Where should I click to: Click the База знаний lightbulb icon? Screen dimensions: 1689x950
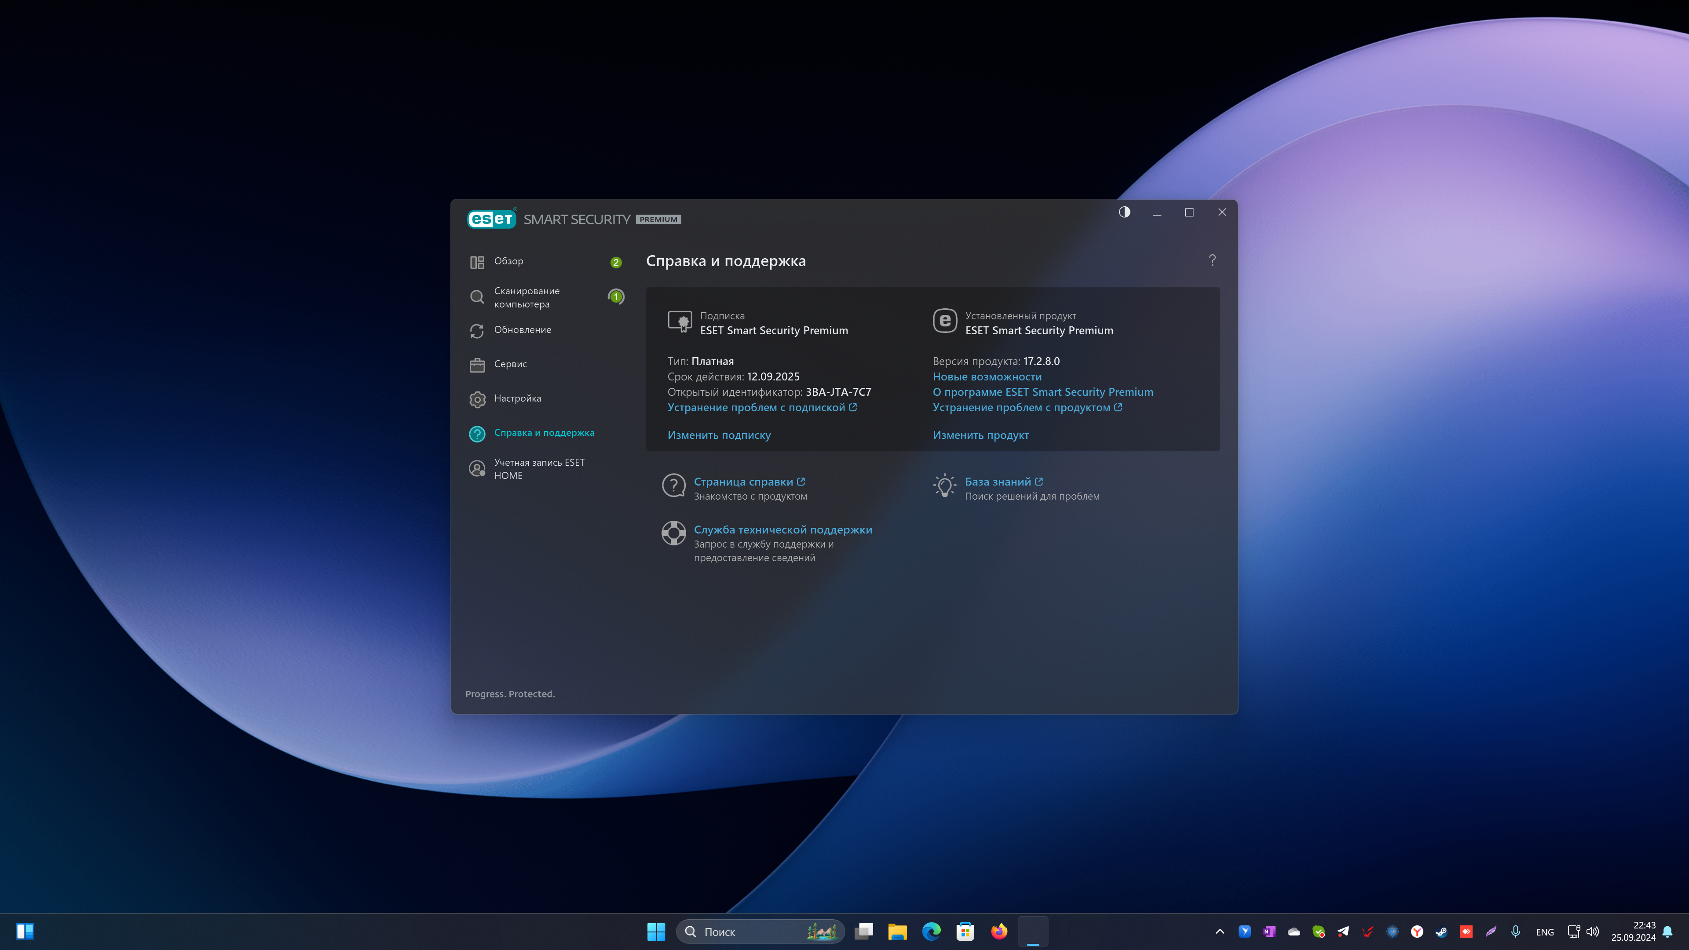pyautogui.click(x=944, y=486)
